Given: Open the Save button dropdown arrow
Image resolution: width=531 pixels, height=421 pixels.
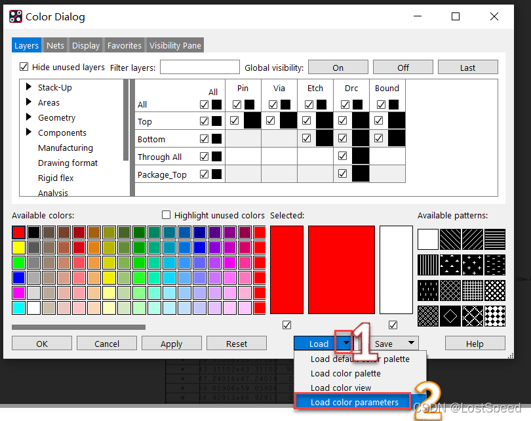Looking at the screenshot, I should [411, 343].
